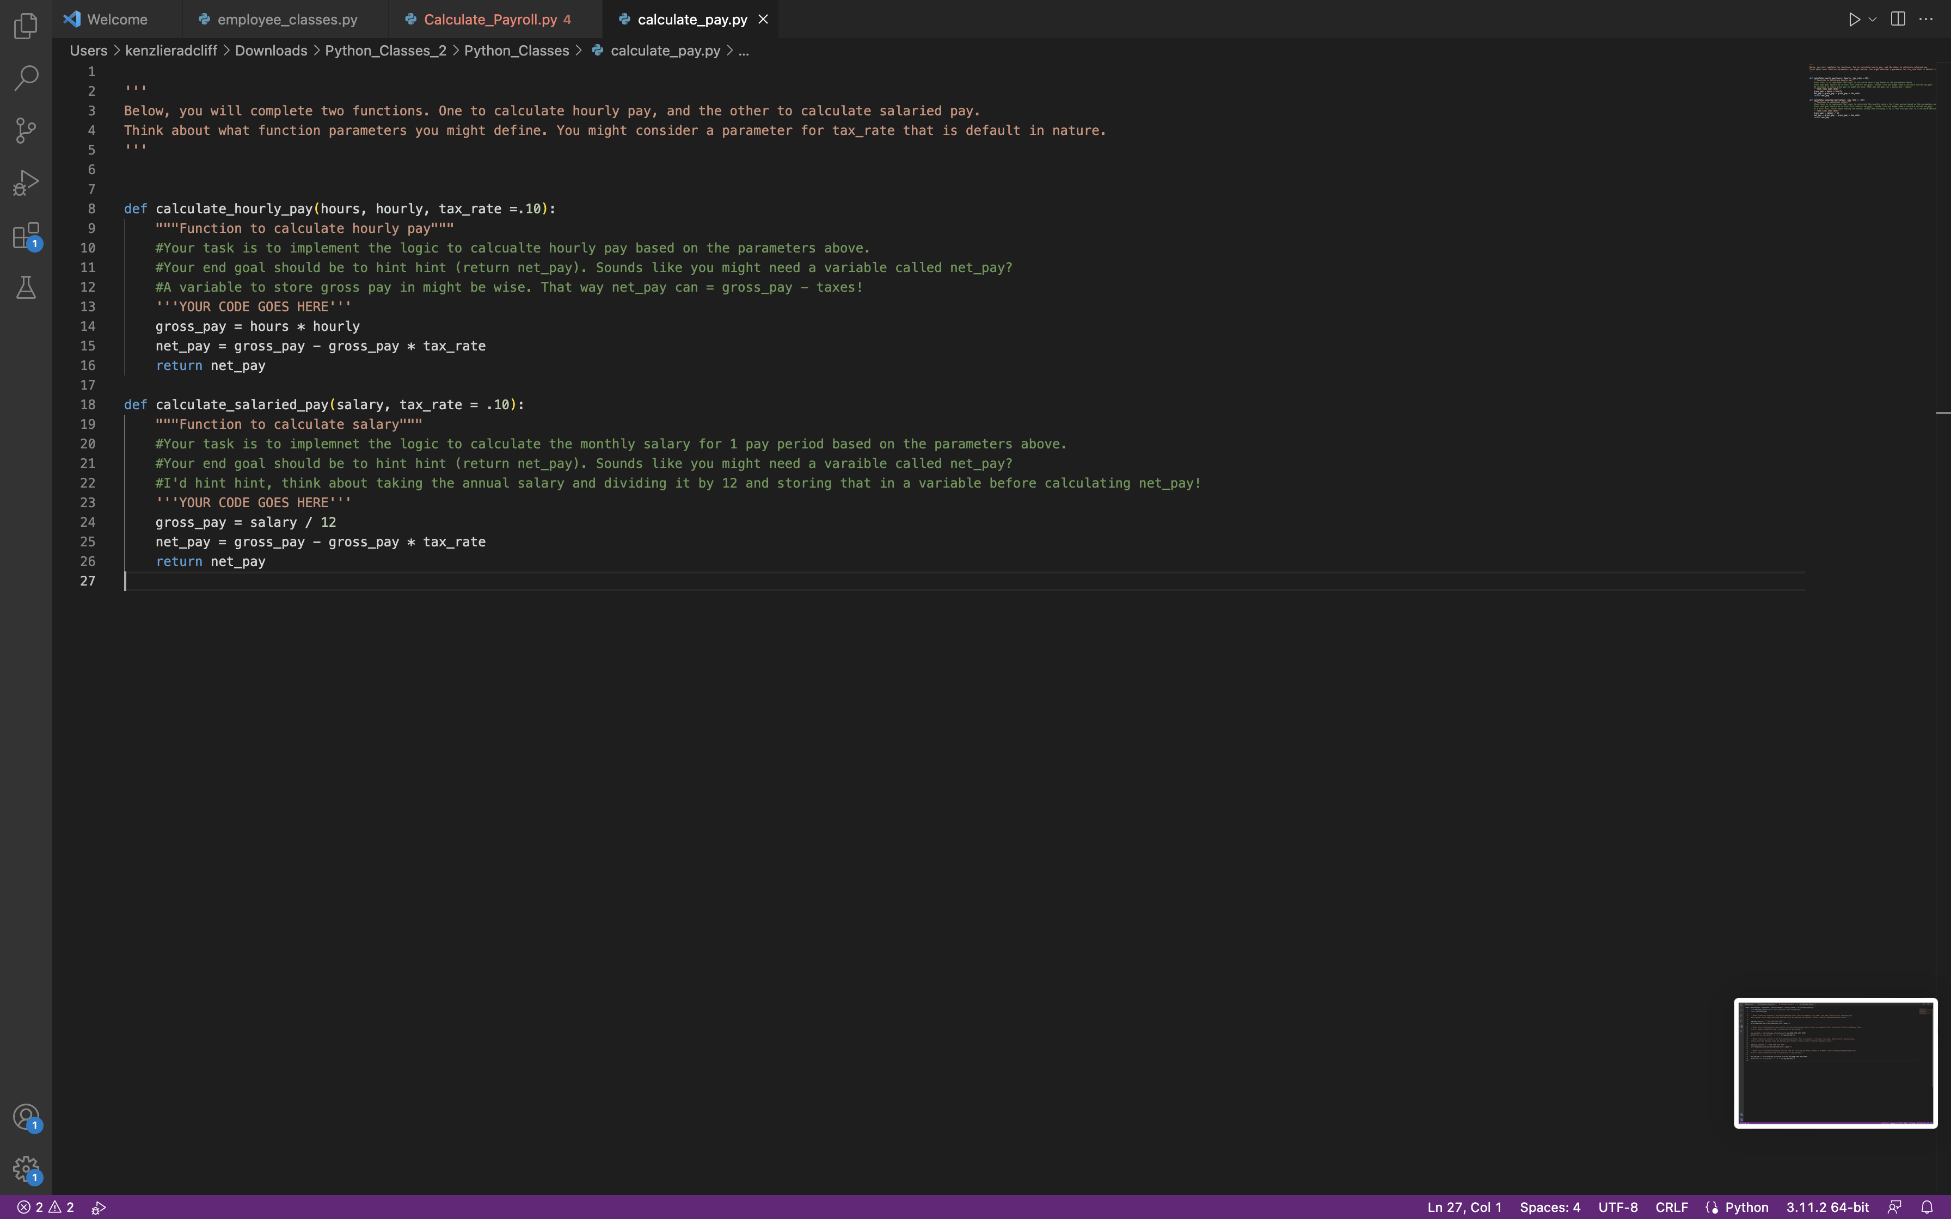
Task: Open the Explorer view in activity bar
Action: (26, 26)
